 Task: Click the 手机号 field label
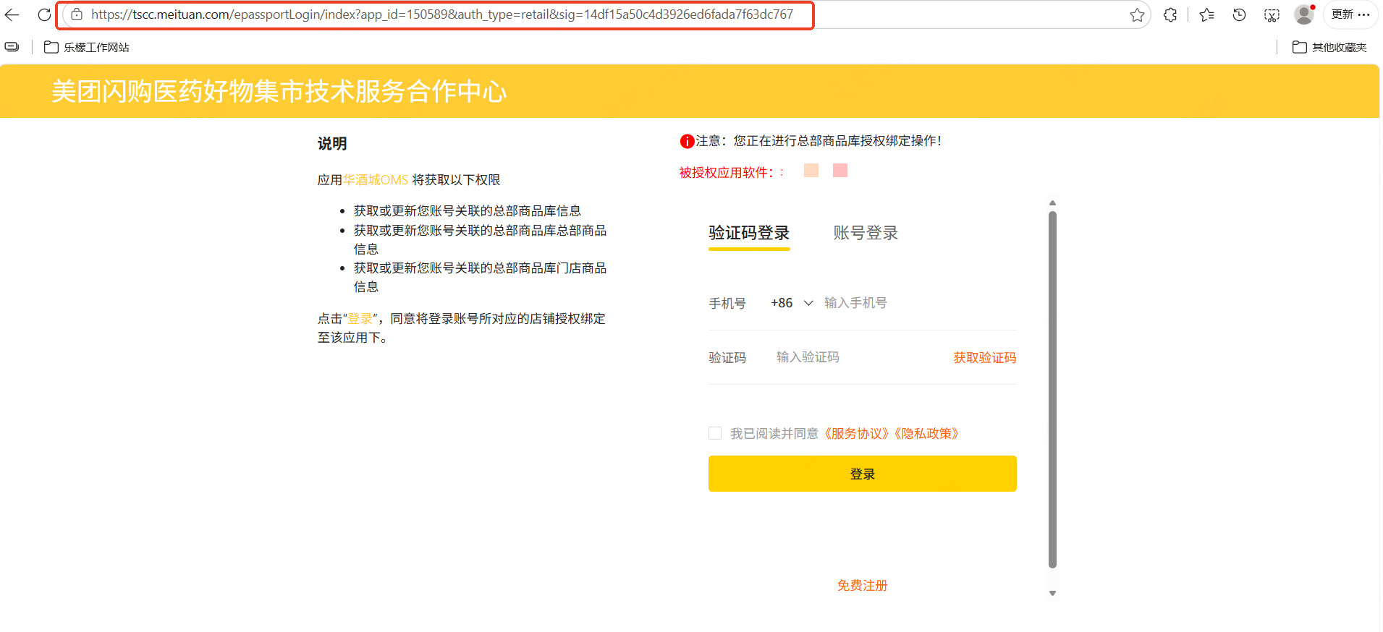[x=727, y=304]
